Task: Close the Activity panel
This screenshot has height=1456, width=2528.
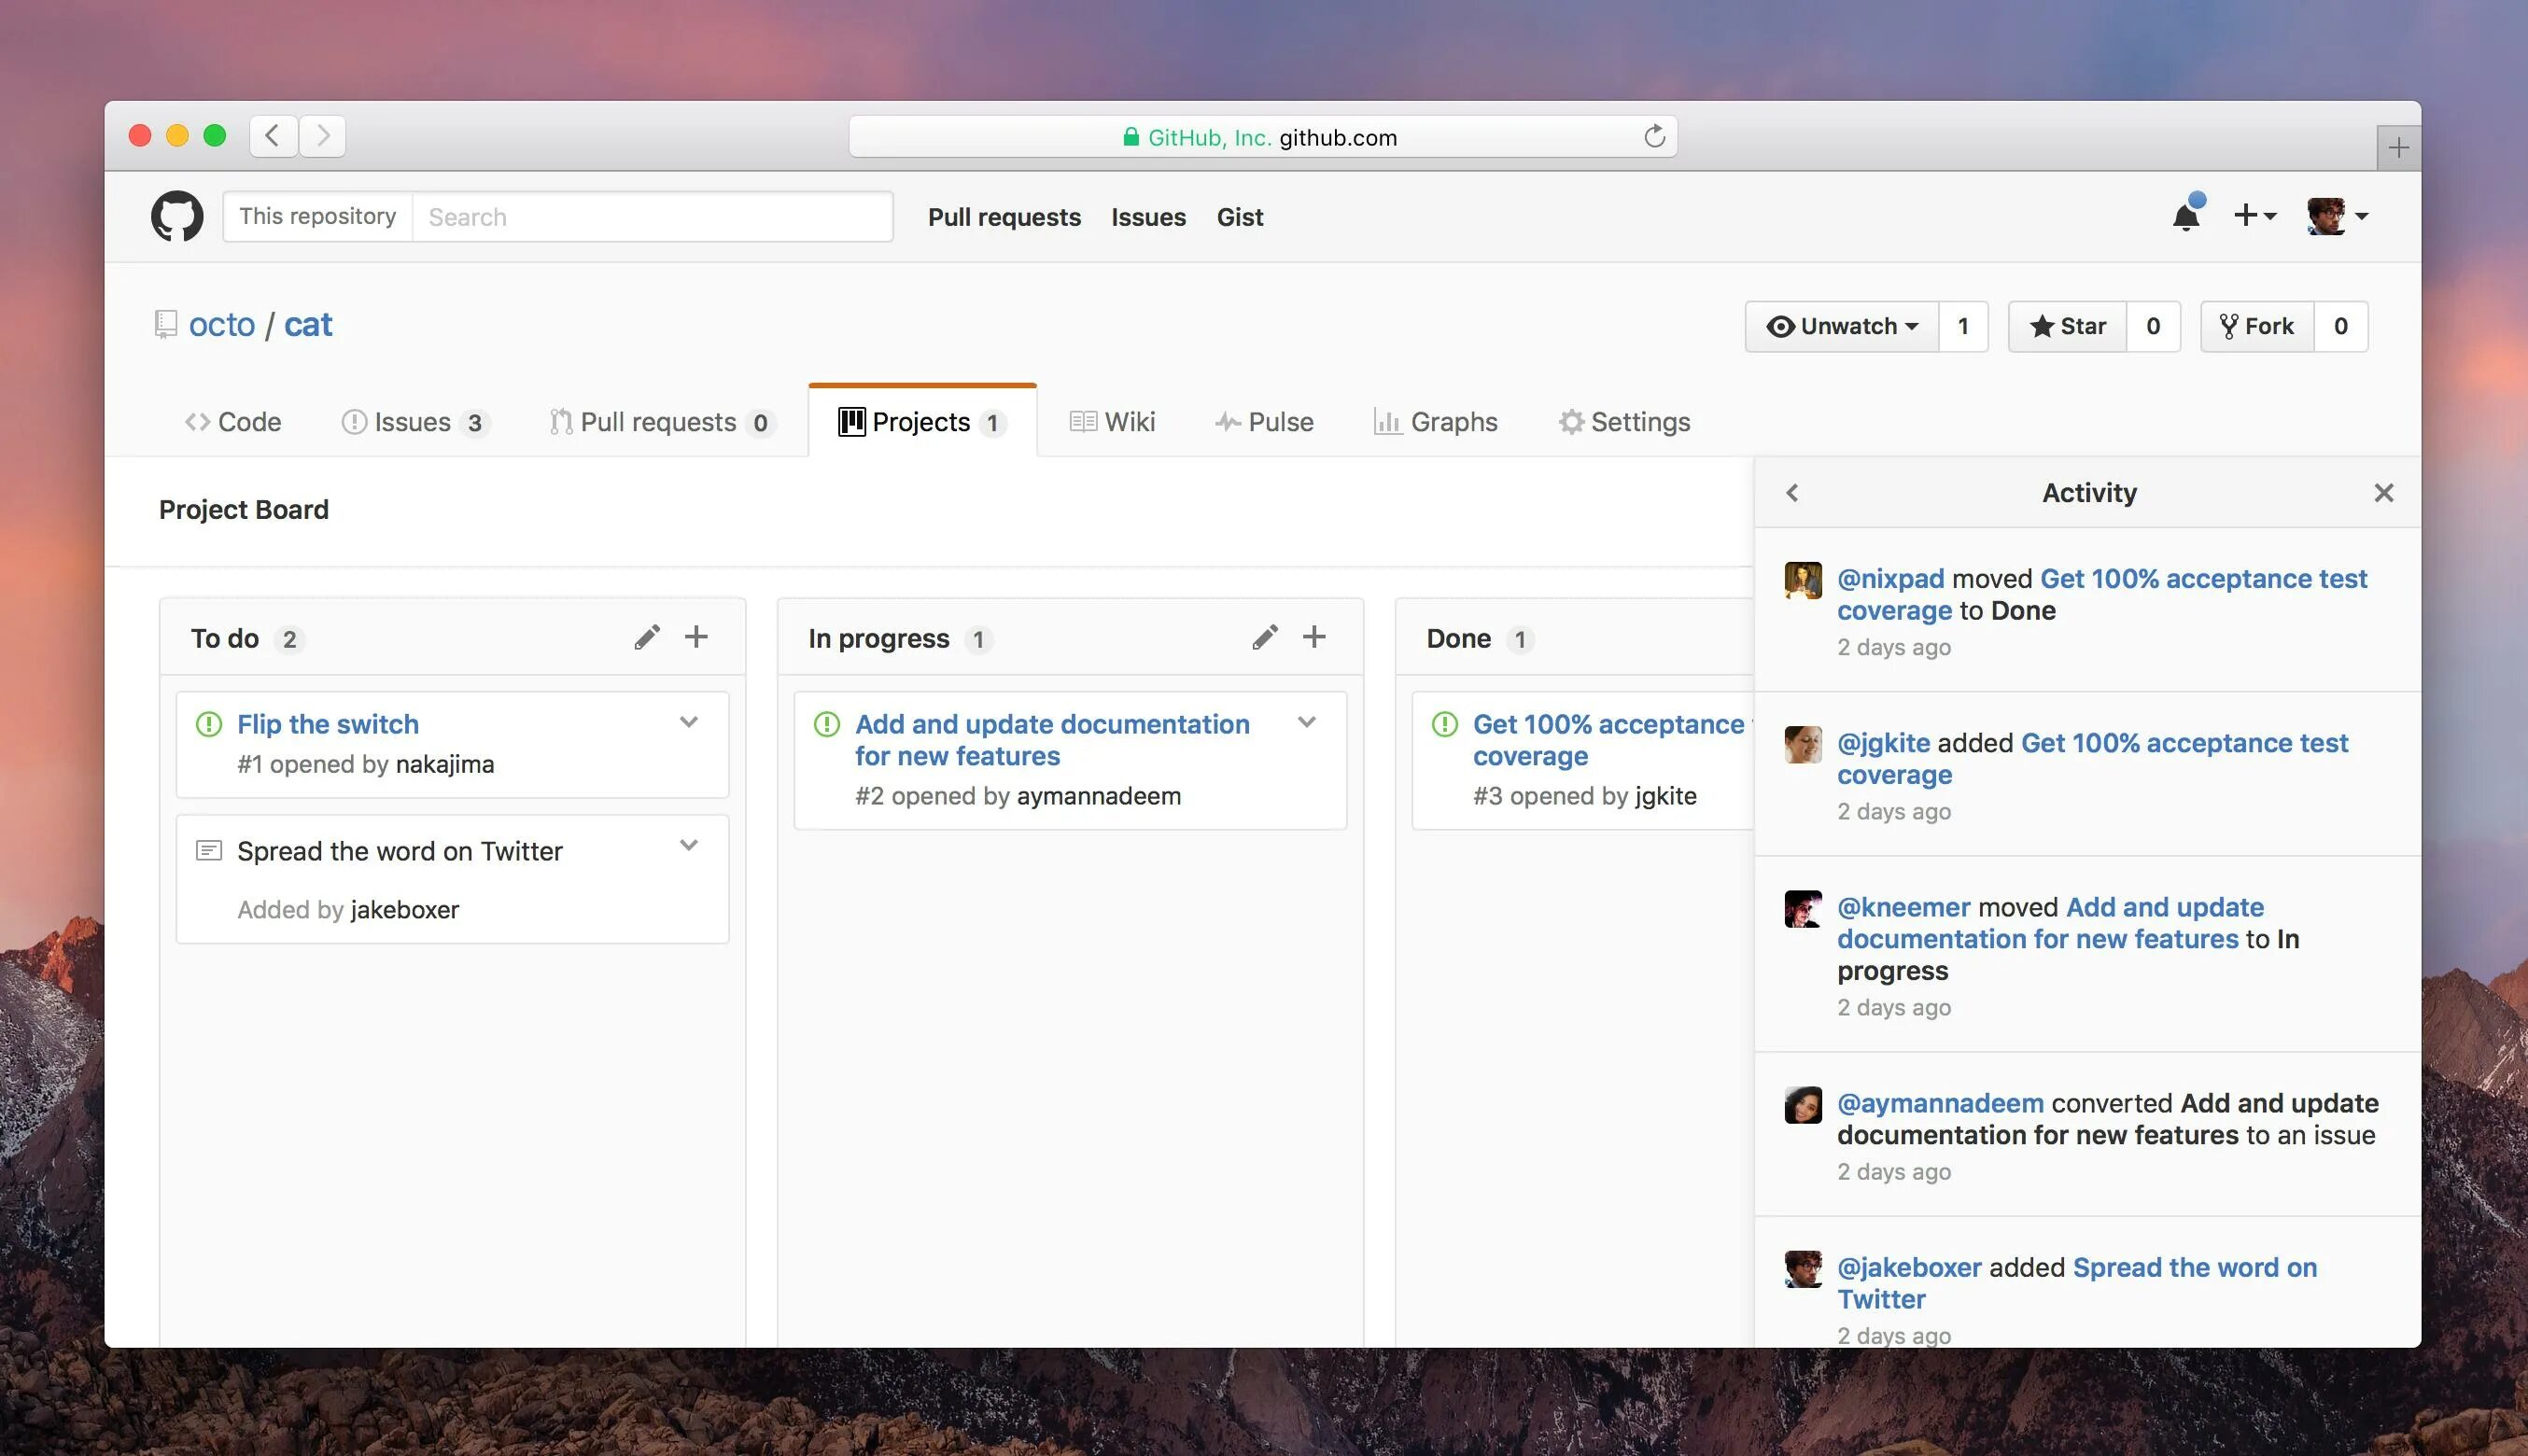Action: pos(2383,492)
